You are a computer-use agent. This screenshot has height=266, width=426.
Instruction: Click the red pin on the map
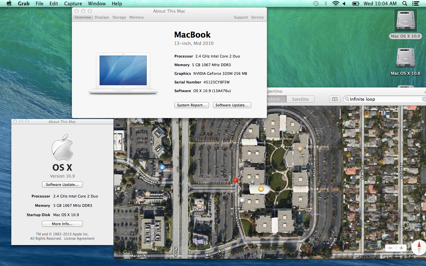tap(236, 181)
